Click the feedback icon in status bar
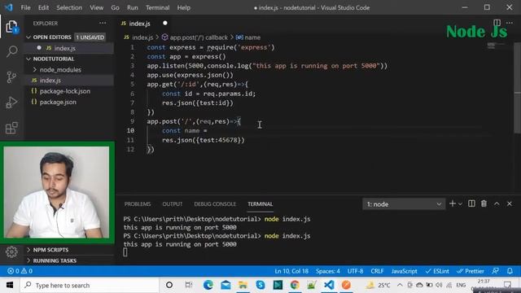Viewport: 521px width, 293px height. point(496,271)
